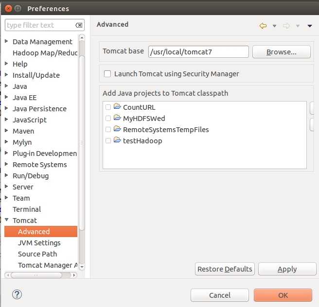This screenshot has width=319, height=307.
Task: Expand the Team tree node
Action: 6,198
